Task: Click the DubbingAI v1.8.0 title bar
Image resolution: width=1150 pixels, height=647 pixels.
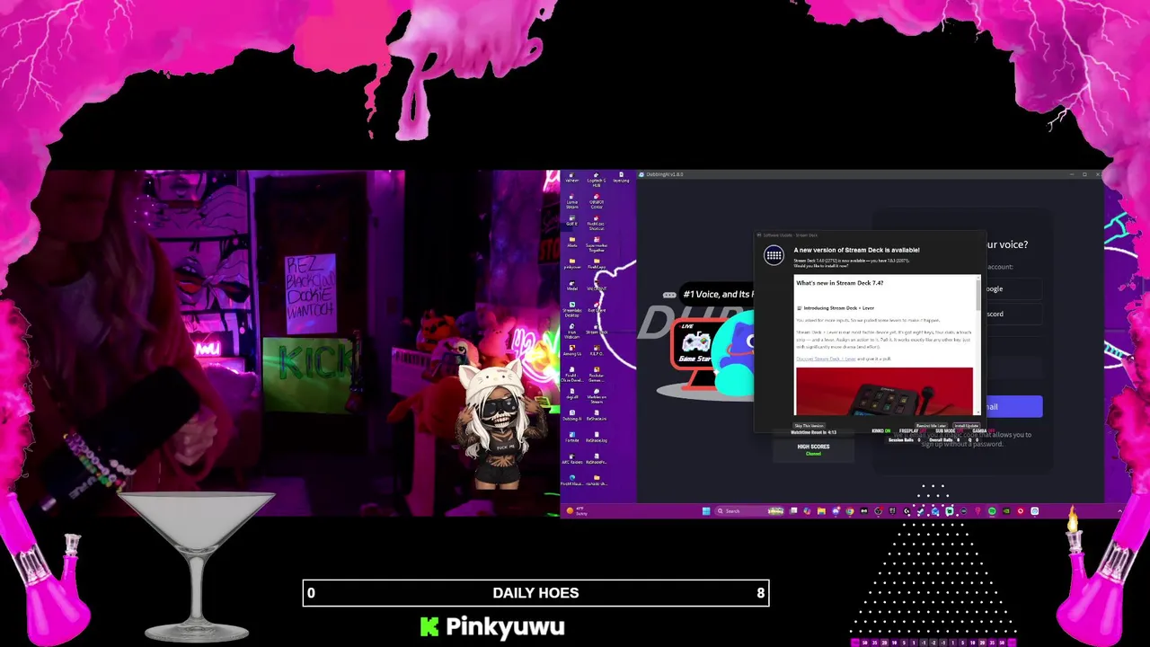Action: pos(870,174)
